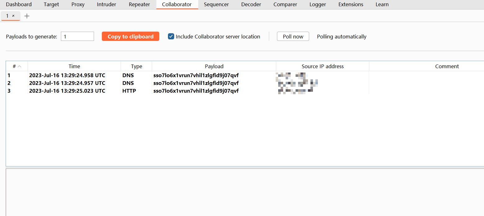
Task: Click time 13:29:24.958 UTC cell
Action: (x=67, y=75)
